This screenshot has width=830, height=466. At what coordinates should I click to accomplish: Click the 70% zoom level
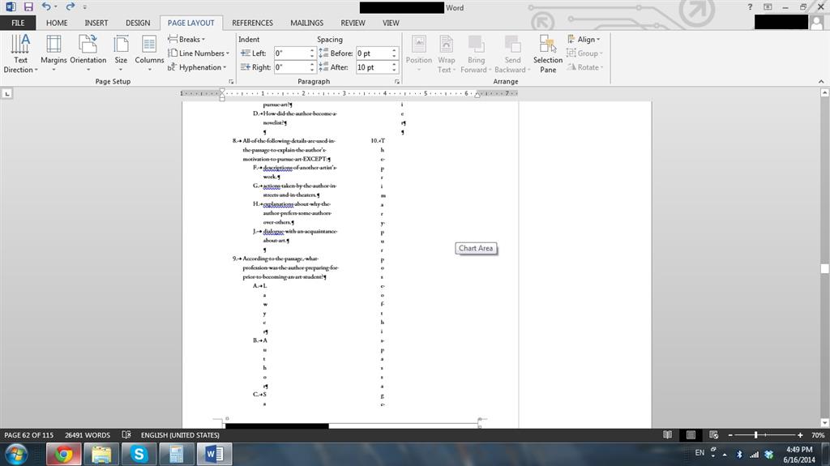tap(818, 434)
